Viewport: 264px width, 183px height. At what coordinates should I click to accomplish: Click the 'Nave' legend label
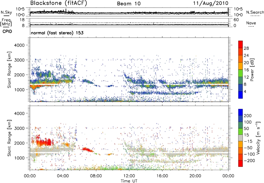click(x=251, y=23)
